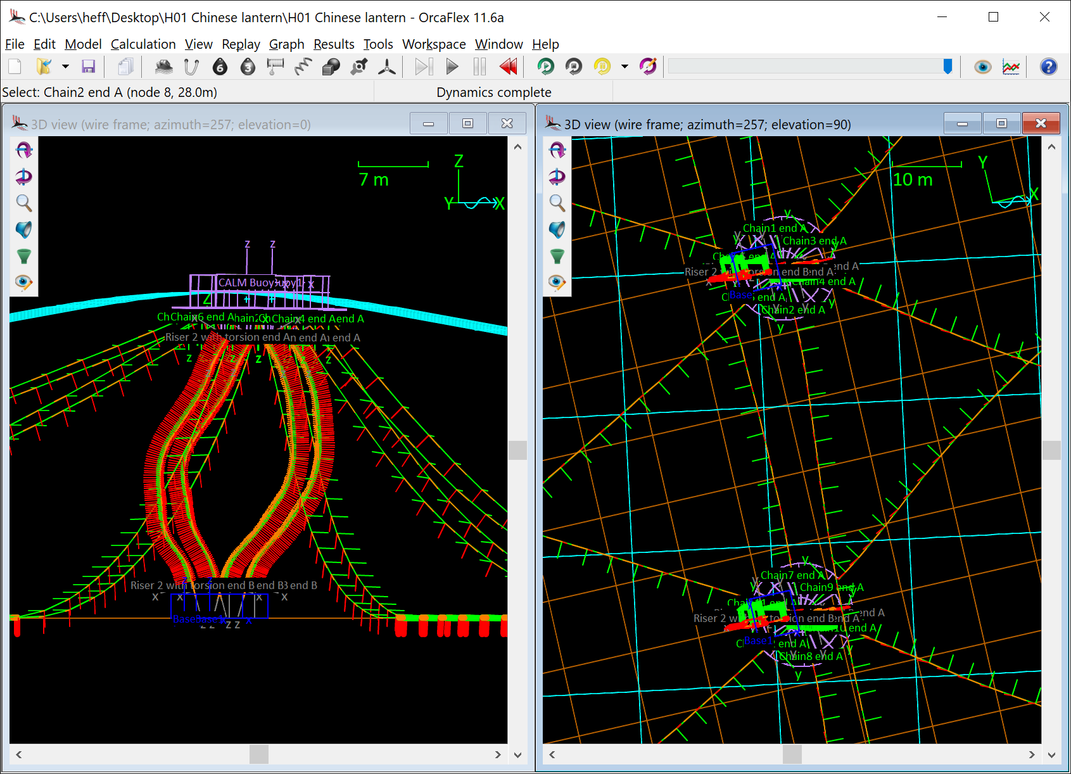This screenshot has width=1071, height=774.
Task: Expand the dropdown arrow next to Open folder
Action: (65, 67)
